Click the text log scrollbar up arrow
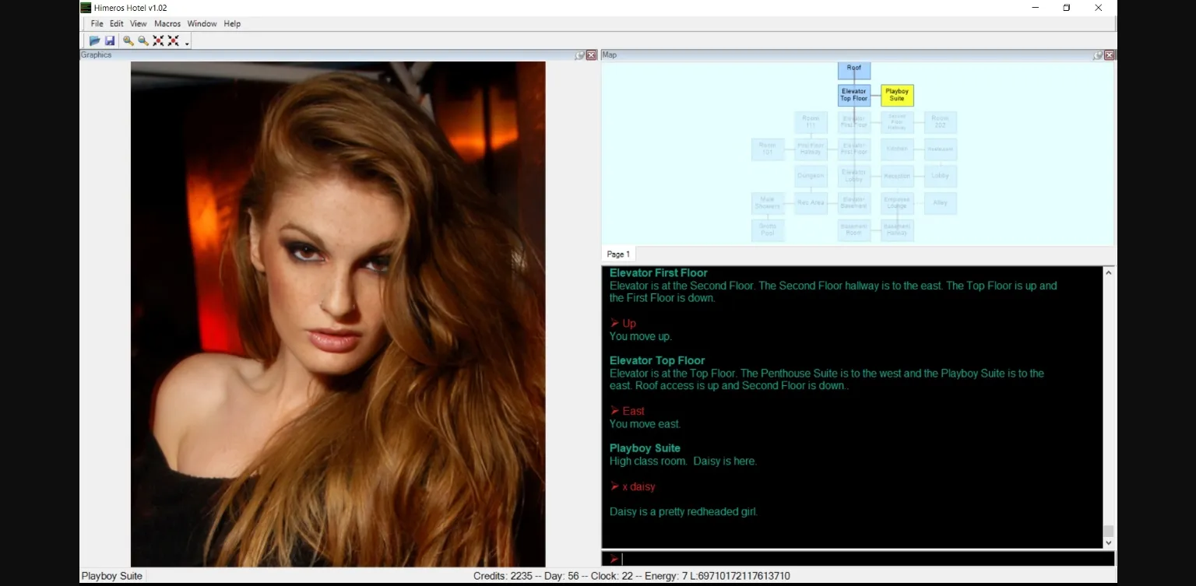This screenshot has width=1196, height=586. pos(1109,273)
